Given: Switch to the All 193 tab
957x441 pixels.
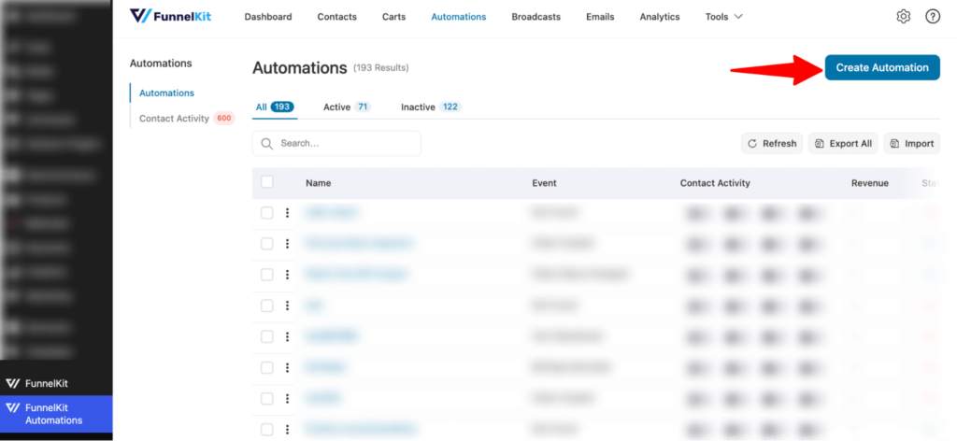Looking at the screenshot, I should (275, 107).
